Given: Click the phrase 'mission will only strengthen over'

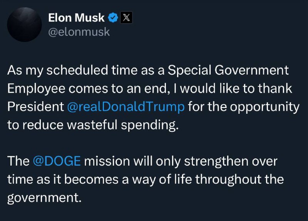Looking at the screenshot, I should click(x=181, y=161).
